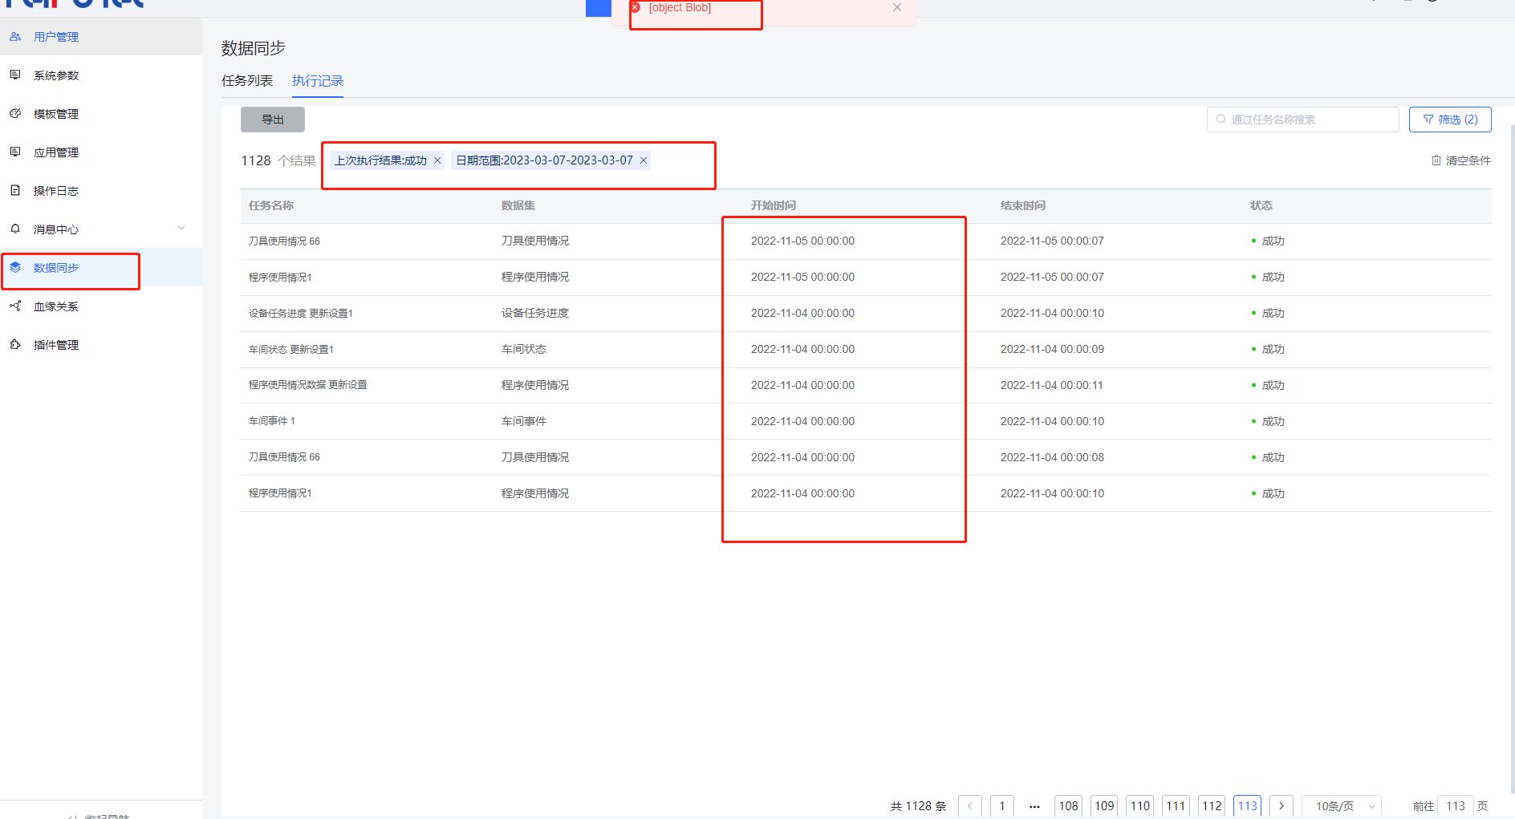This screenshot has height=819, width=1515.
Task: Go to page 109
Action: click(1104, 806)
